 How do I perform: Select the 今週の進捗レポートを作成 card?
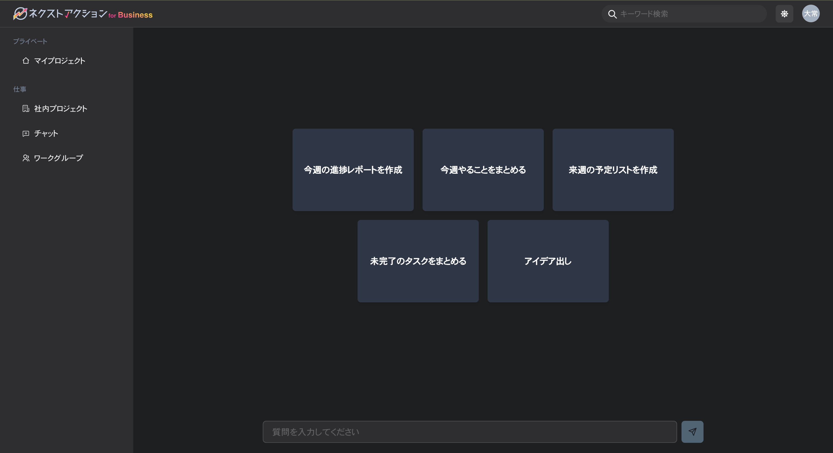click(353, 170)
